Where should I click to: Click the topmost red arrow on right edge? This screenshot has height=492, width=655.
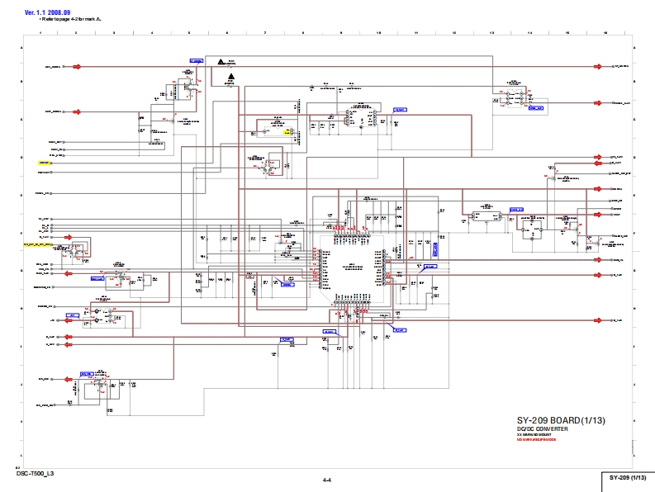click(x=600, y=66)
